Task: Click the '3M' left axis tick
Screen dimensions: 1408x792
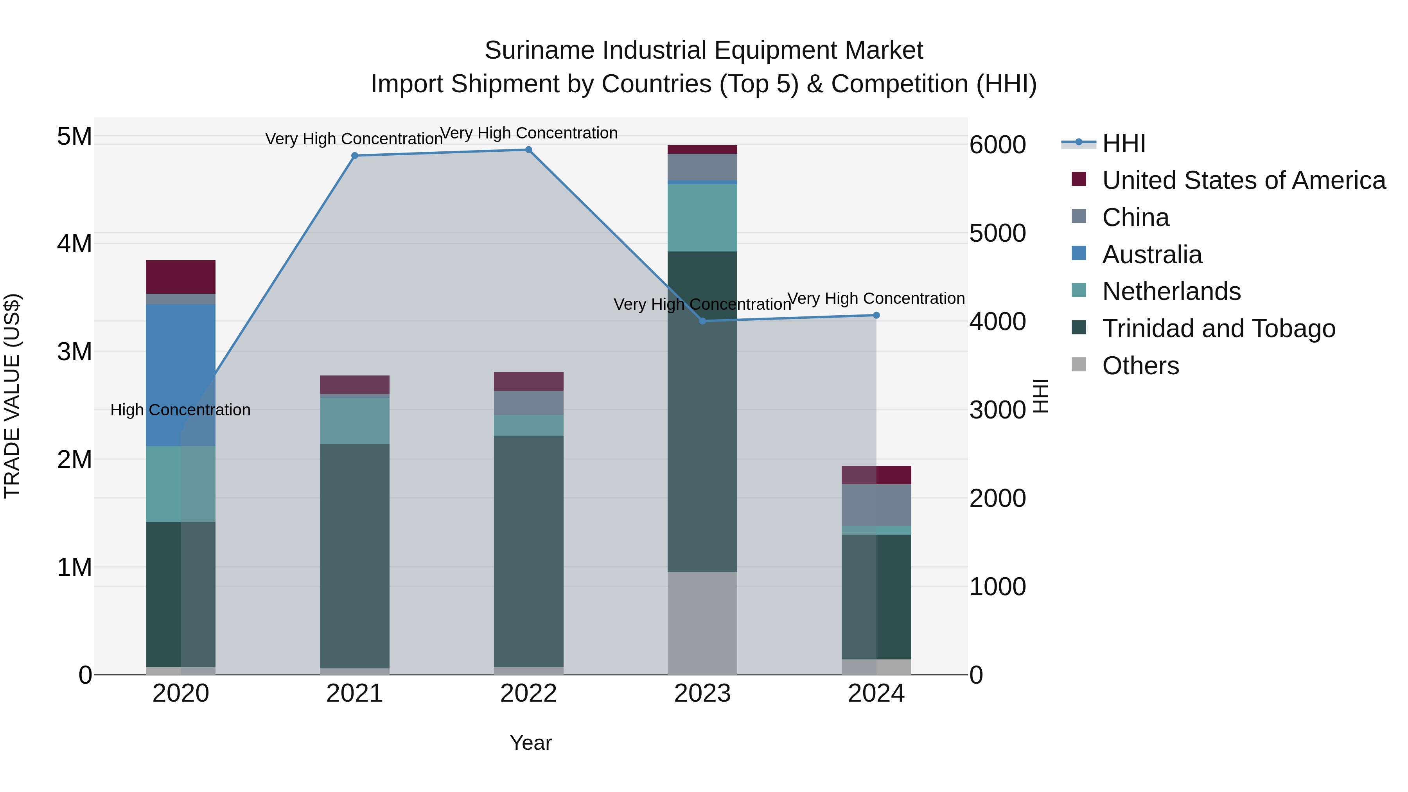Action: click(74, 352)
